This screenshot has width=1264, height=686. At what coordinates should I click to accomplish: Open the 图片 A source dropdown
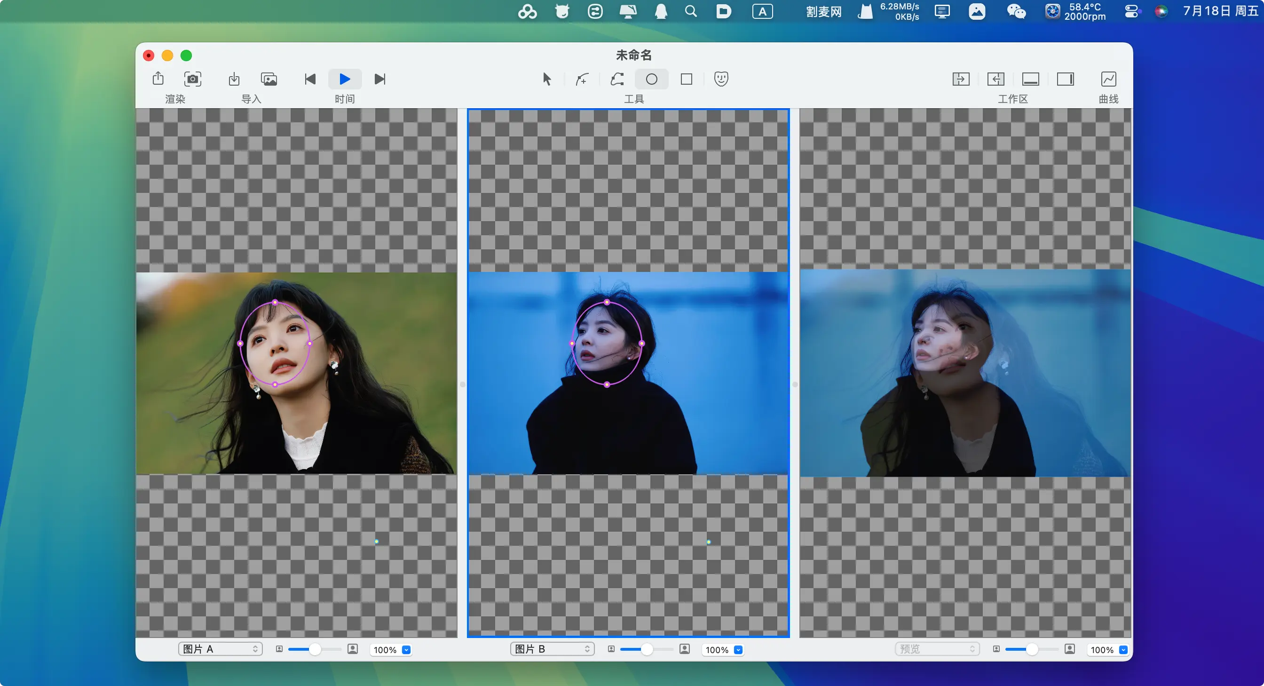pos(221,649)
